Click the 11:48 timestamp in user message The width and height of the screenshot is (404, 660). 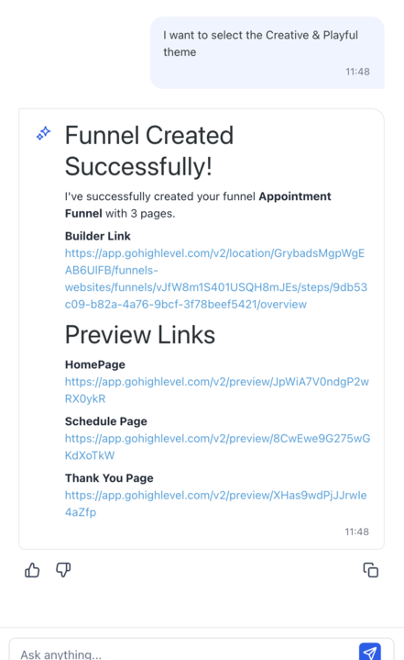pos(357,72)
